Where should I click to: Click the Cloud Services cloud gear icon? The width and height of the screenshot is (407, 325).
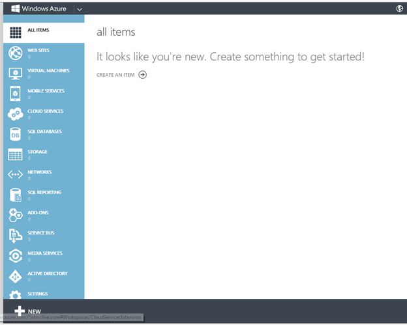coord(15,114)
